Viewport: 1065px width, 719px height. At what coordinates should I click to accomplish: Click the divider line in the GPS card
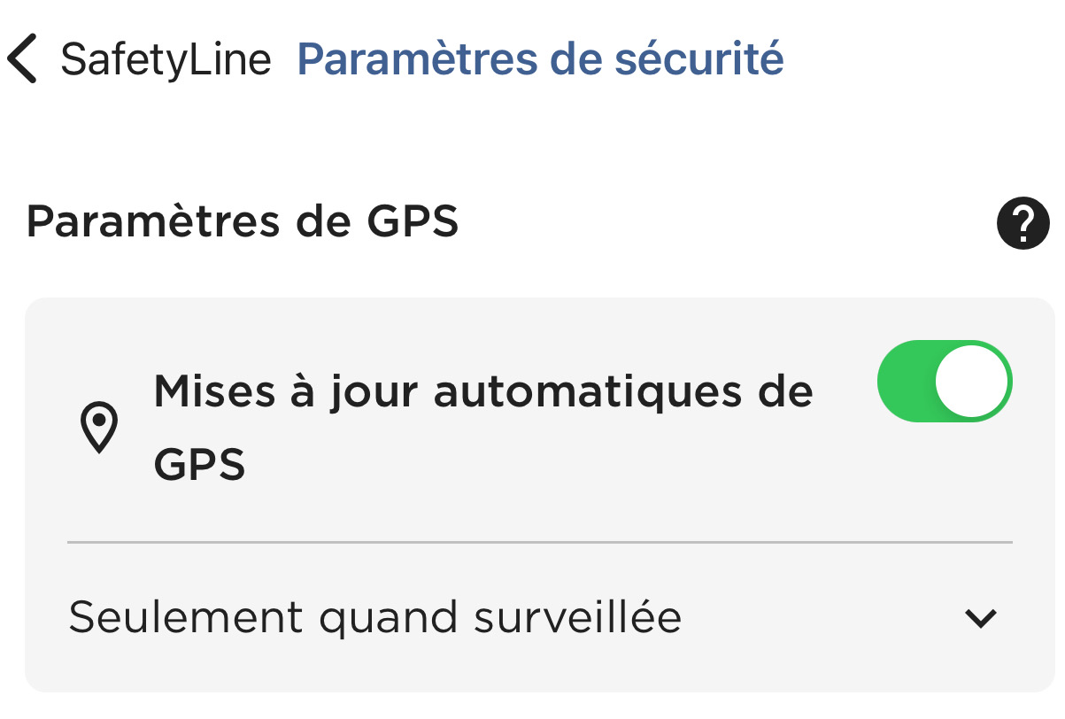pos(539,541)
